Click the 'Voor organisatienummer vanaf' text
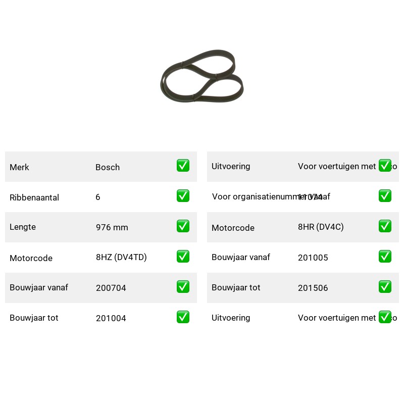Viewport: 404px width, 404px height. [x=271, y=196]
